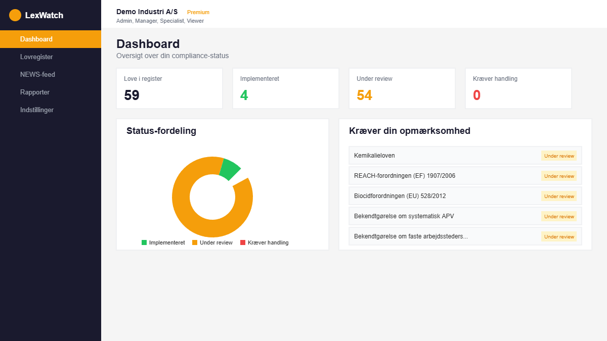This screenshot has width=607, height=341.
Task: Toggle the Implementeret green legend swatch
Action: 144,242
